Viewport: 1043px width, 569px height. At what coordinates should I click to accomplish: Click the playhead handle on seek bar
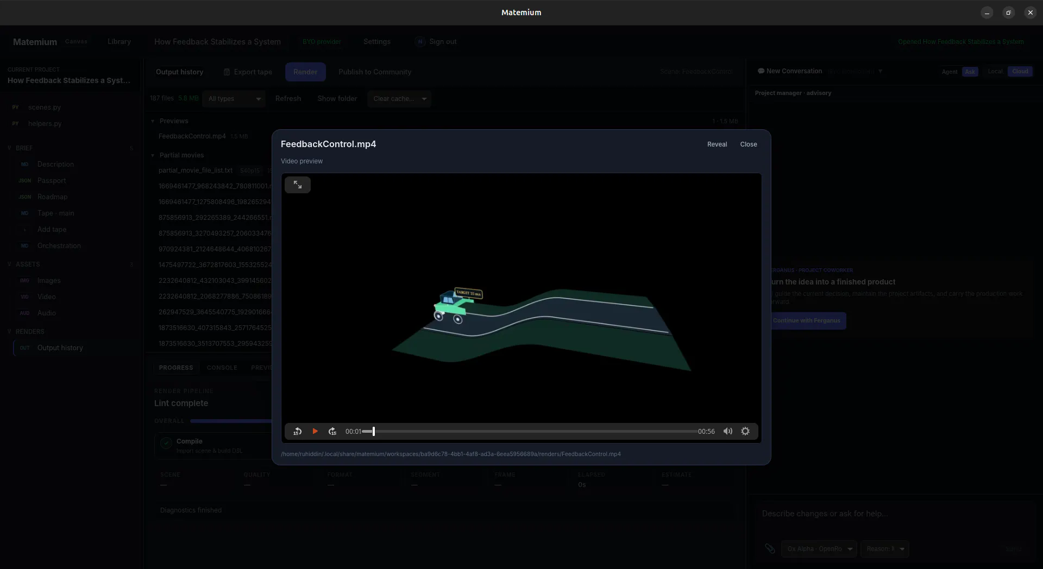374,432
